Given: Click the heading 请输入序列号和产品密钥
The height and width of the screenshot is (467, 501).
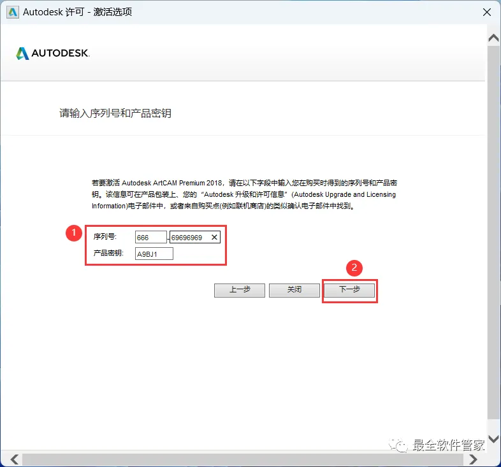Looking at the screenshot, I should (115, 113).
